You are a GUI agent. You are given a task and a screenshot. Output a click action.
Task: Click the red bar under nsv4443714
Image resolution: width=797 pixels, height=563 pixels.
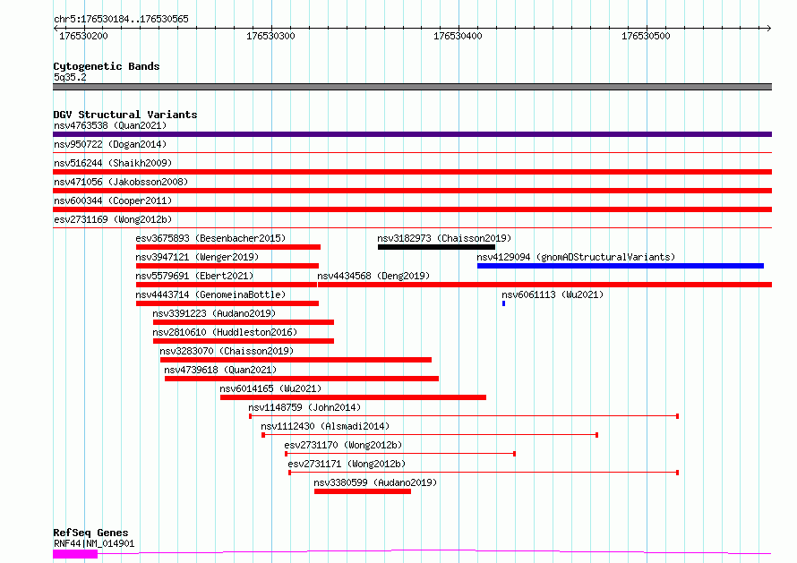[227, 303]
